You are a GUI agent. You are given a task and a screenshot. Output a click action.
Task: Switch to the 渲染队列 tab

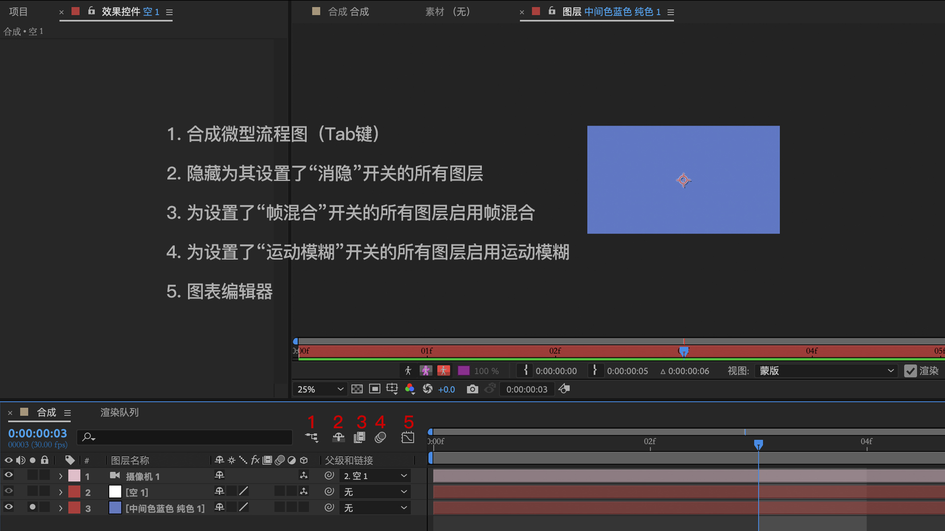(x=119, y=413)
